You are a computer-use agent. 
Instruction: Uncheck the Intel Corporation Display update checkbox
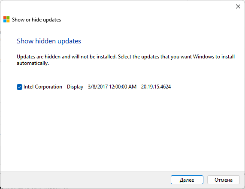click(x=19, y=87)
